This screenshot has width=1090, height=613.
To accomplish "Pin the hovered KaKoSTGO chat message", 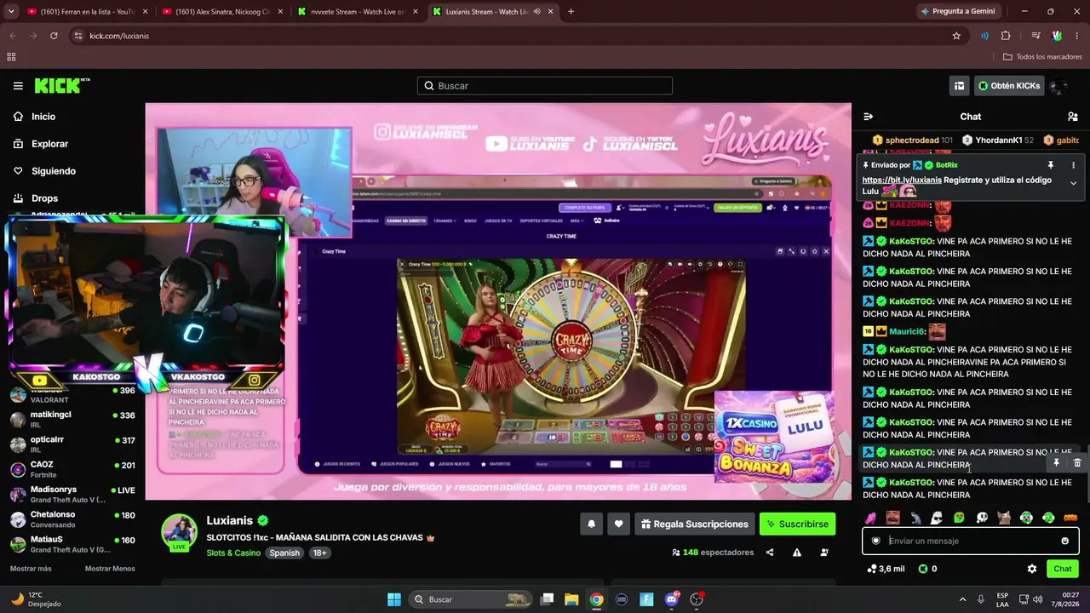I will tap(1056, 463).
